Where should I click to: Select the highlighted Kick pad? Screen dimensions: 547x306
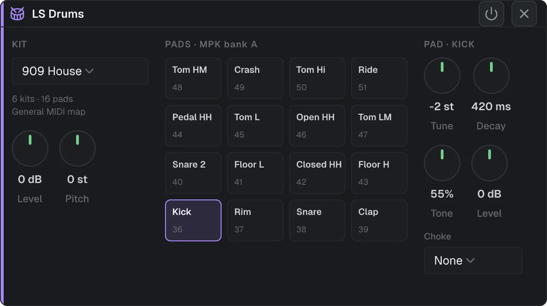(193, 220)
